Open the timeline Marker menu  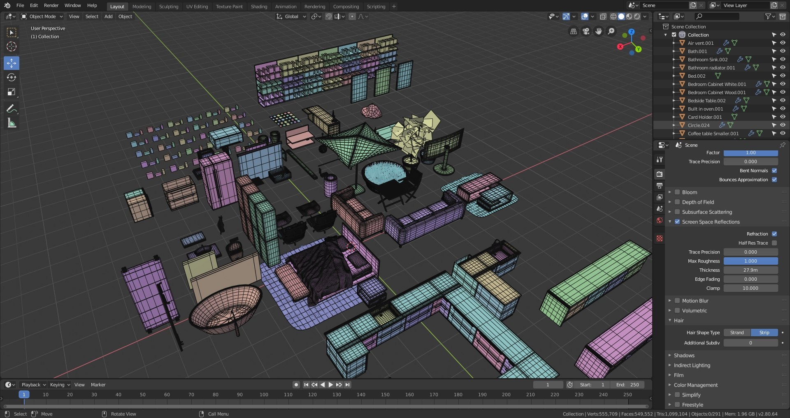click(x=98, y=385)
